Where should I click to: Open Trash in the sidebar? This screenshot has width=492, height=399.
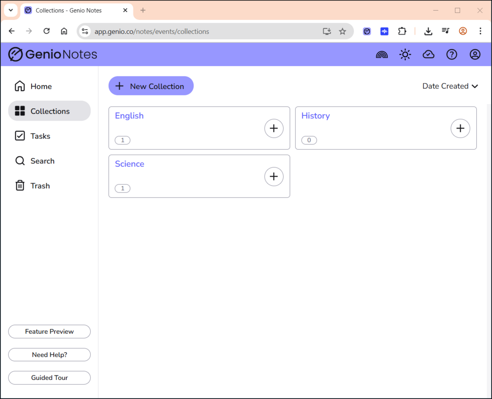click(40, 186)
